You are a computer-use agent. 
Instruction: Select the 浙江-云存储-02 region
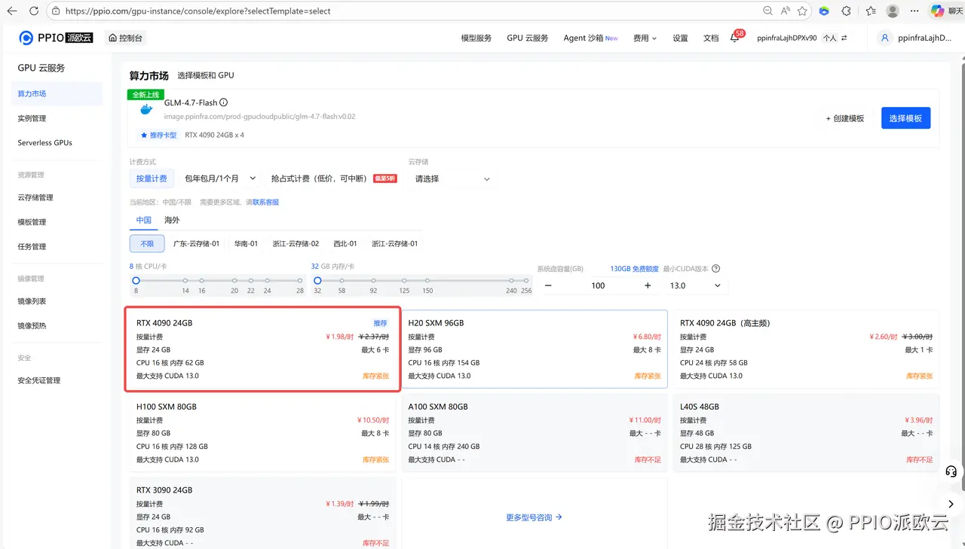(x=296, y=243)
